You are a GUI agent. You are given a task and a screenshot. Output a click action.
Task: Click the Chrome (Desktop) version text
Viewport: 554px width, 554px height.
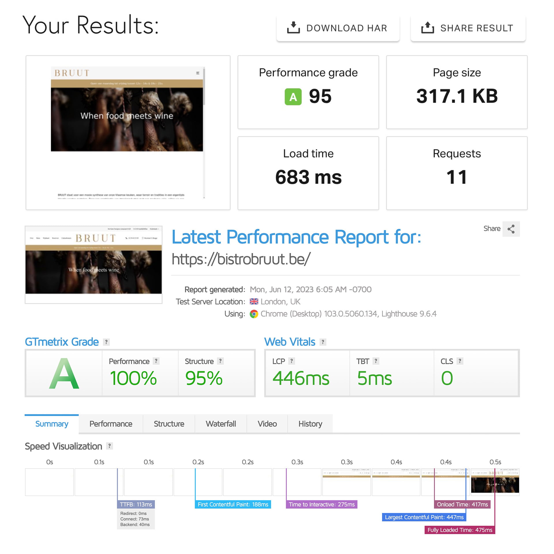pos(349,314)
